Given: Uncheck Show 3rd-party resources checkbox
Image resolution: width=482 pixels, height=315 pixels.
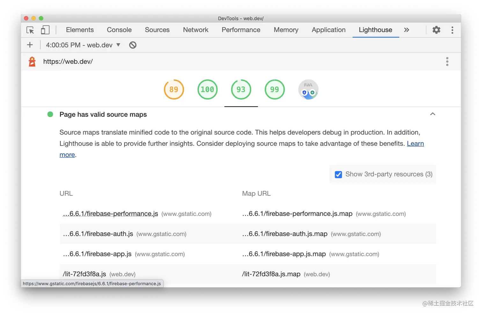Looking at the screenshot, I should coord(339,174).
